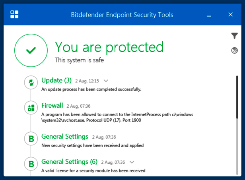Click the update completed successfully message
Viewport: 245px width, 180px height.
coord(91,89)
